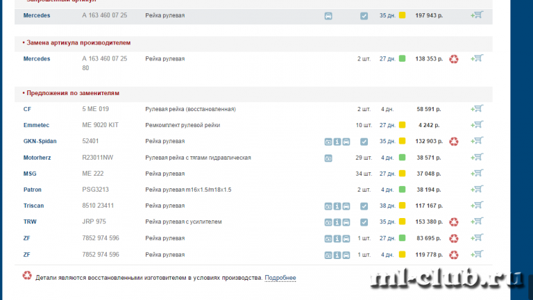Click recycle icon in TRW row
The width and height of the screenshot is (533, 300).
(454, 222)
